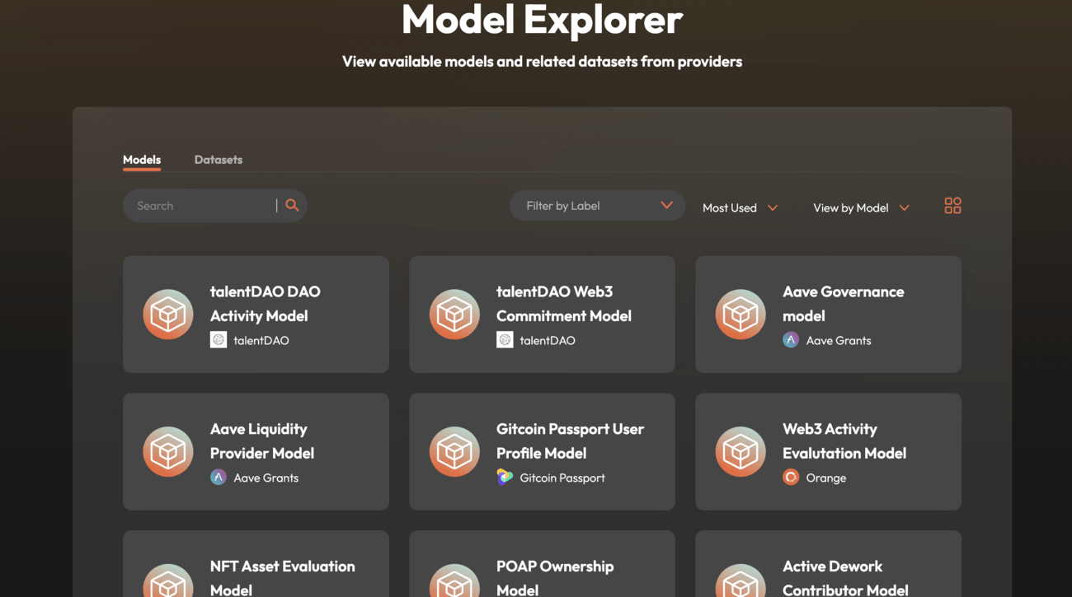The image size is (1072, 597).
Task: Click the "View available models and related datasets" subtitle
Action: click(542, 61)
